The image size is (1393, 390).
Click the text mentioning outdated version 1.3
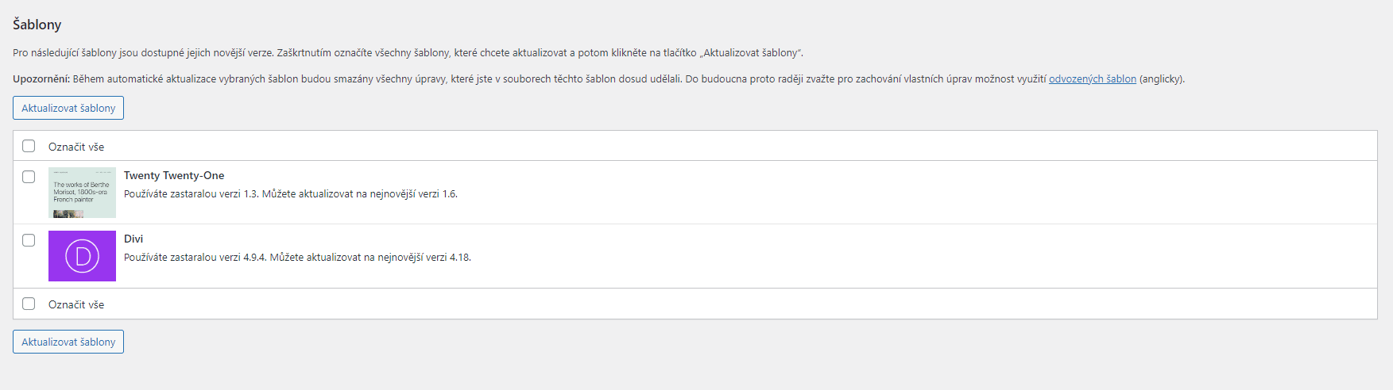(192, 194)
